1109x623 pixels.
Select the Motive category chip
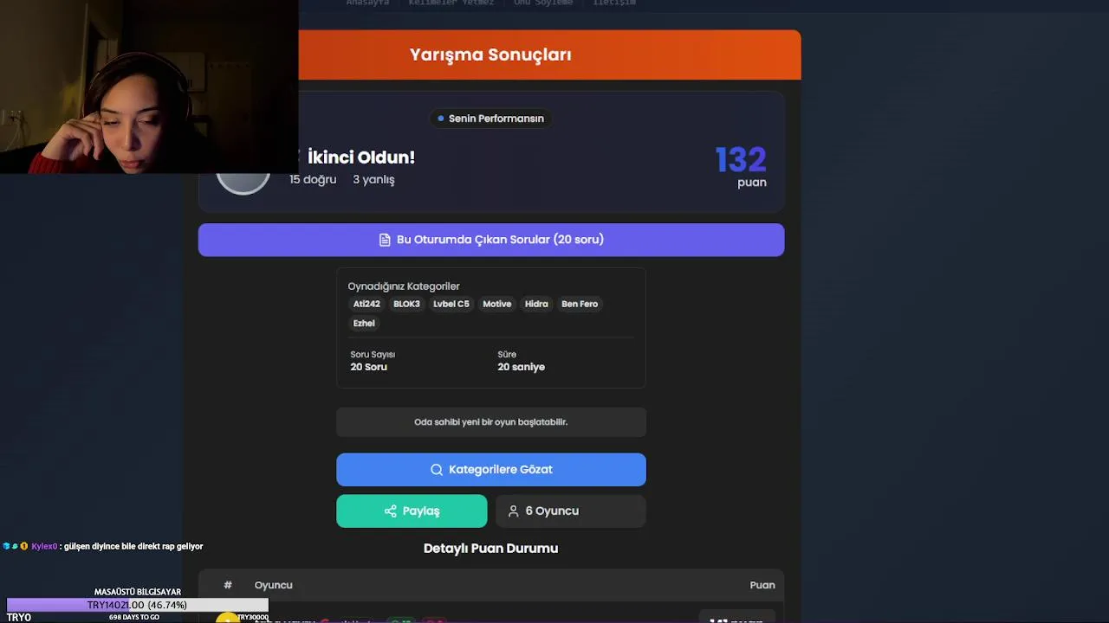point(497,304)
